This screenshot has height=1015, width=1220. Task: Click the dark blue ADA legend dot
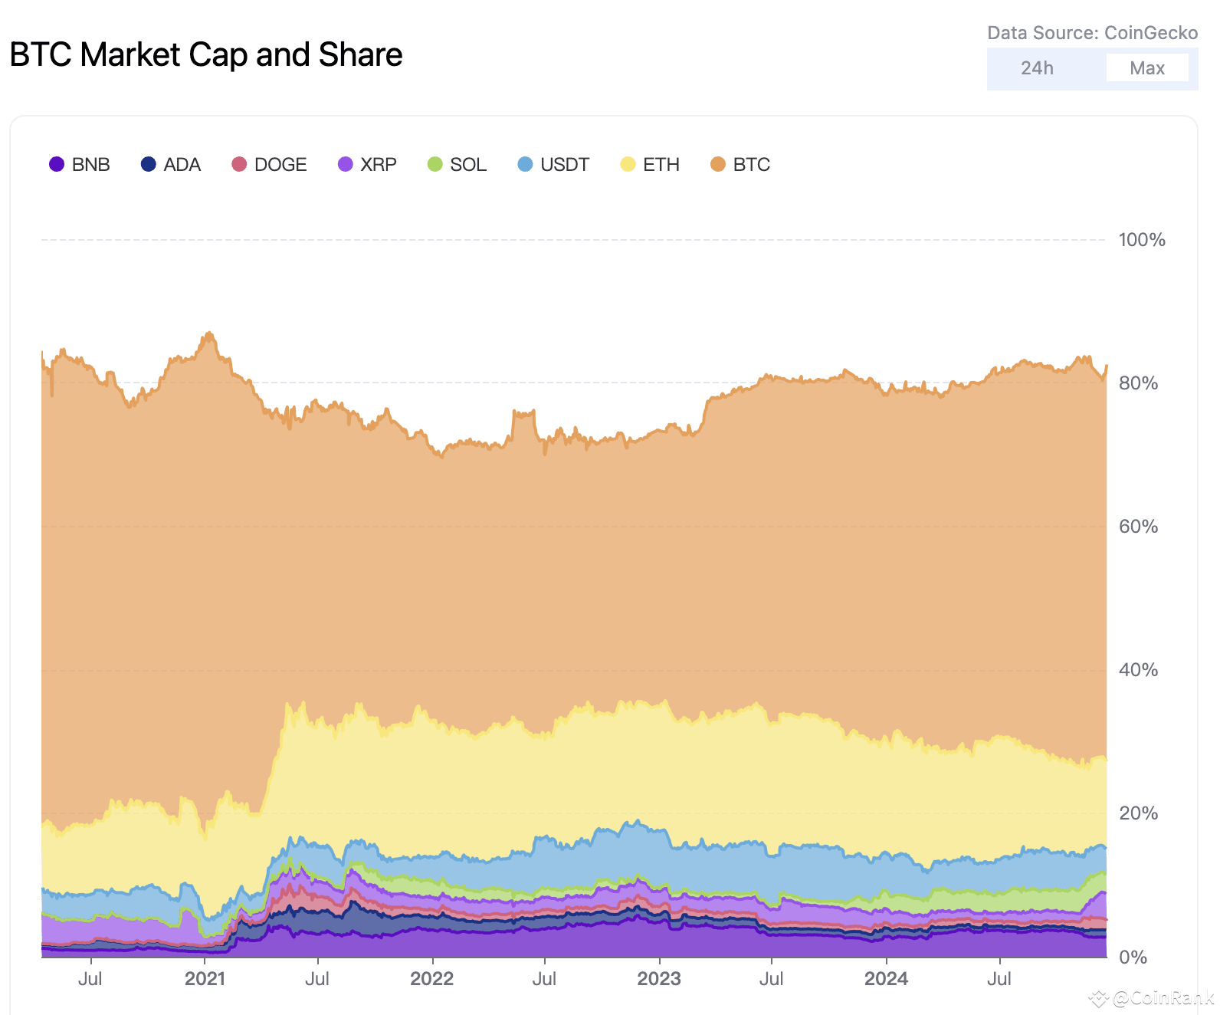[x=147, y=164]
